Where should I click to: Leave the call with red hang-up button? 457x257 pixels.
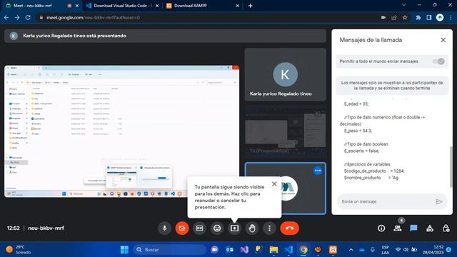click(289, 228)
